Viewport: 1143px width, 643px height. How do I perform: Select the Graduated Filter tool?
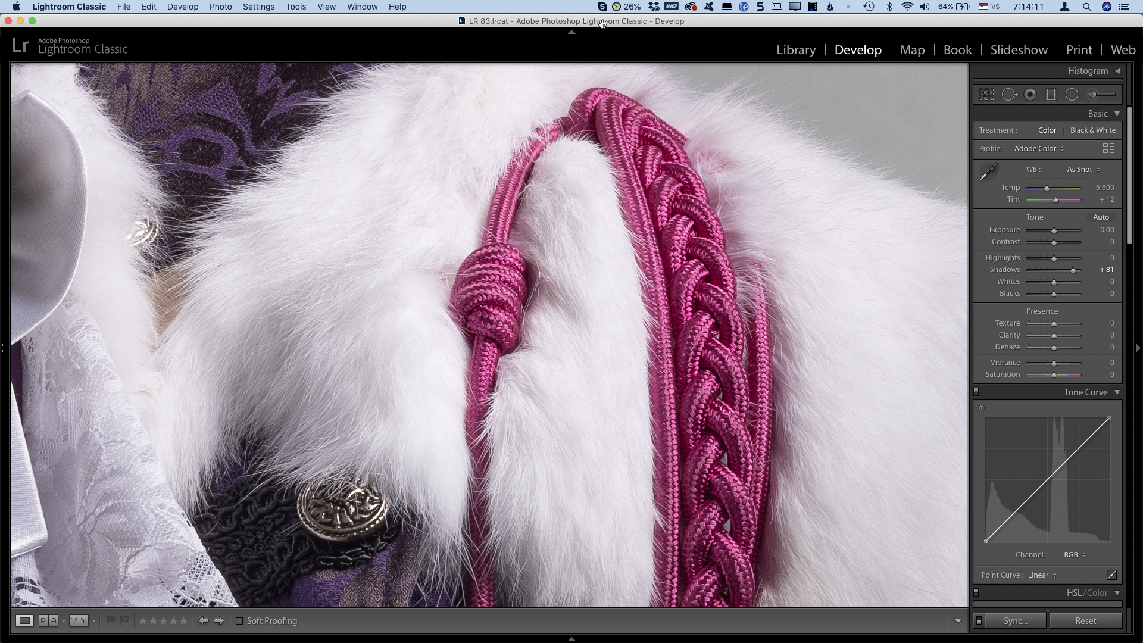[1051, 94]
